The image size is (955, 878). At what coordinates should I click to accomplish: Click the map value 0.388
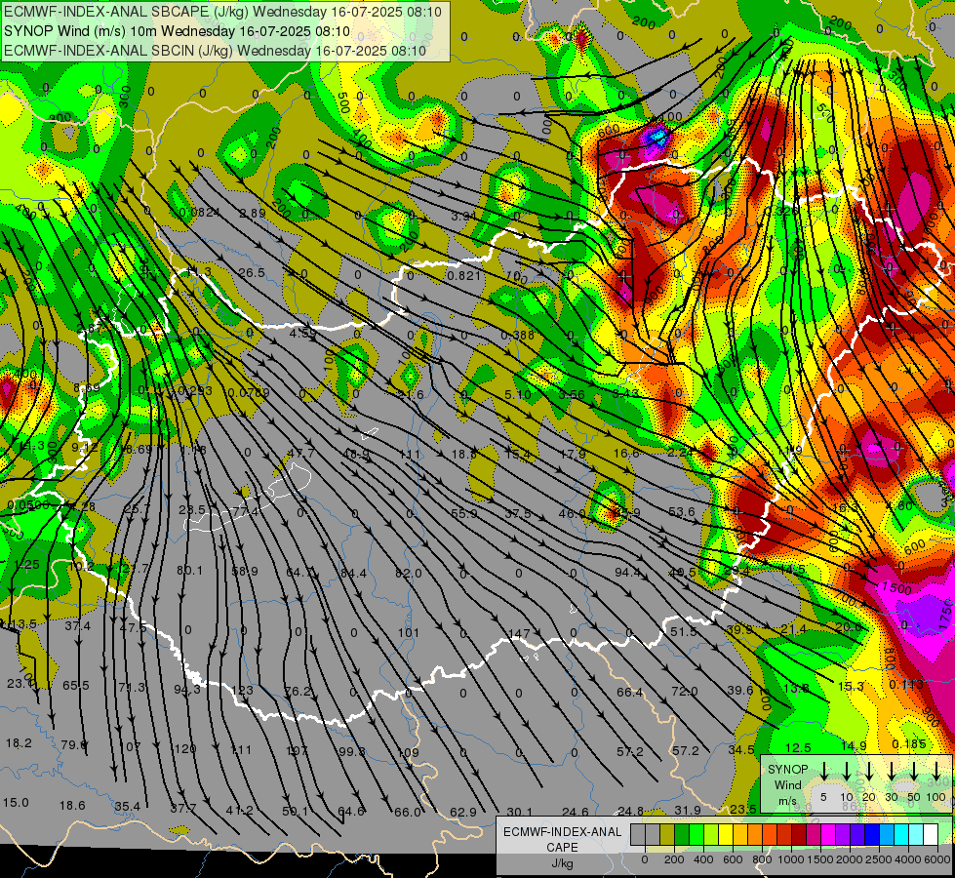(x=518, y=336)
